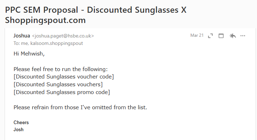Click the reply all arrow icon
Image resolution: width=257 pixels, height=140 pixels.
(233, 36)
